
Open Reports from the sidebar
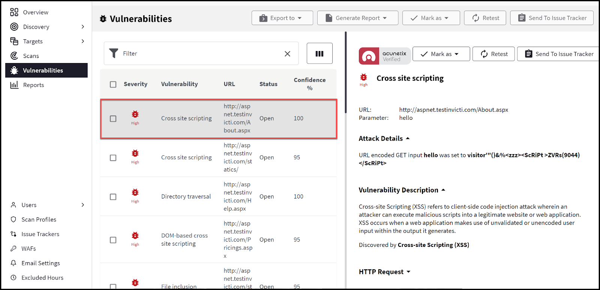tap(33, 85)
